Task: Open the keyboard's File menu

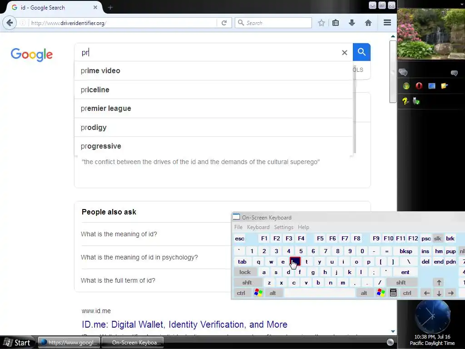Action: click(x=238, y=227)
